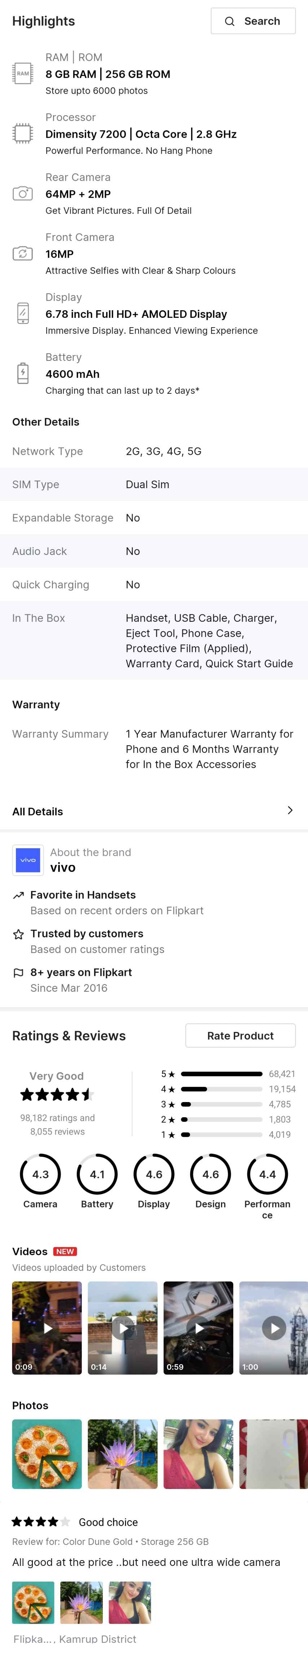
Task: Click the Trusted by customers star icon
Action: (18, 934)
